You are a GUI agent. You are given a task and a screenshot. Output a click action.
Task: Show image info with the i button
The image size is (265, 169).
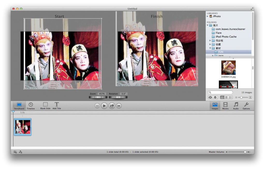point(215,97)
